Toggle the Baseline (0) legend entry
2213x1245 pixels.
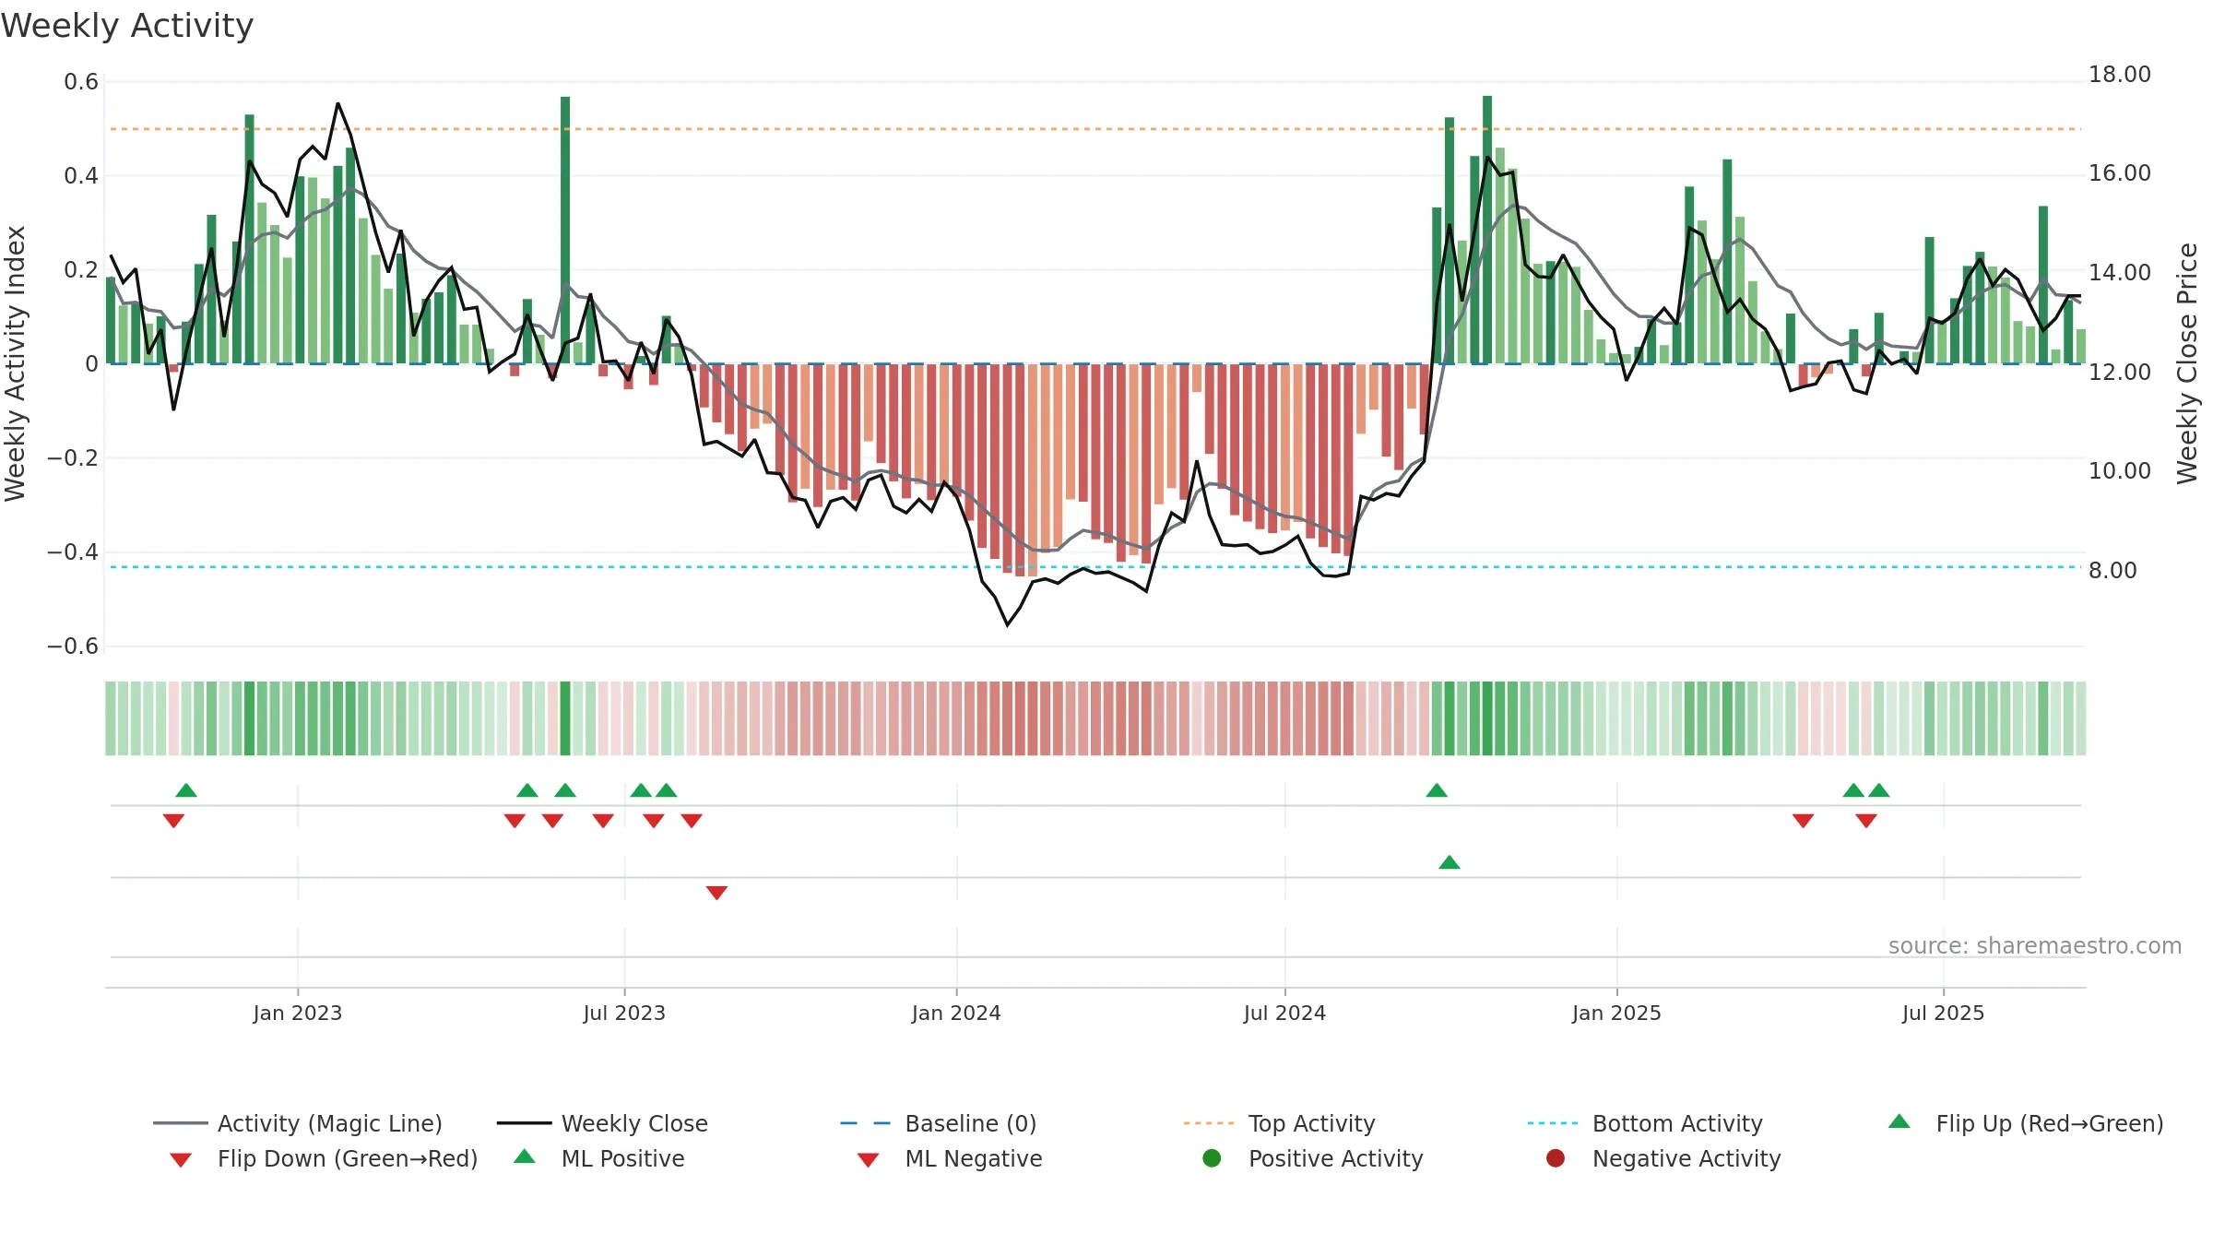click(939, 1123)
